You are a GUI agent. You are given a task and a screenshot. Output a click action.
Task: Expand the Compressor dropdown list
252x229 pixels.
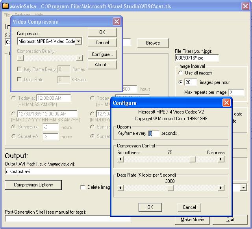pyautogui.click(x=79, y=41)
